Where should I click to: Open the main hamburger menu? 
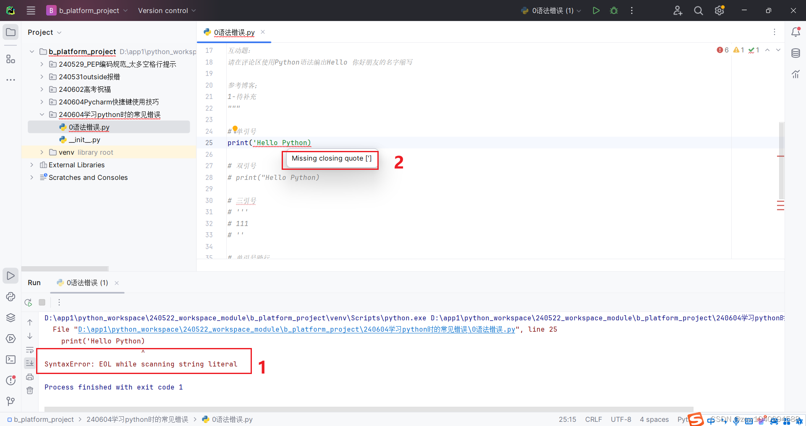(x=31, y=10)
